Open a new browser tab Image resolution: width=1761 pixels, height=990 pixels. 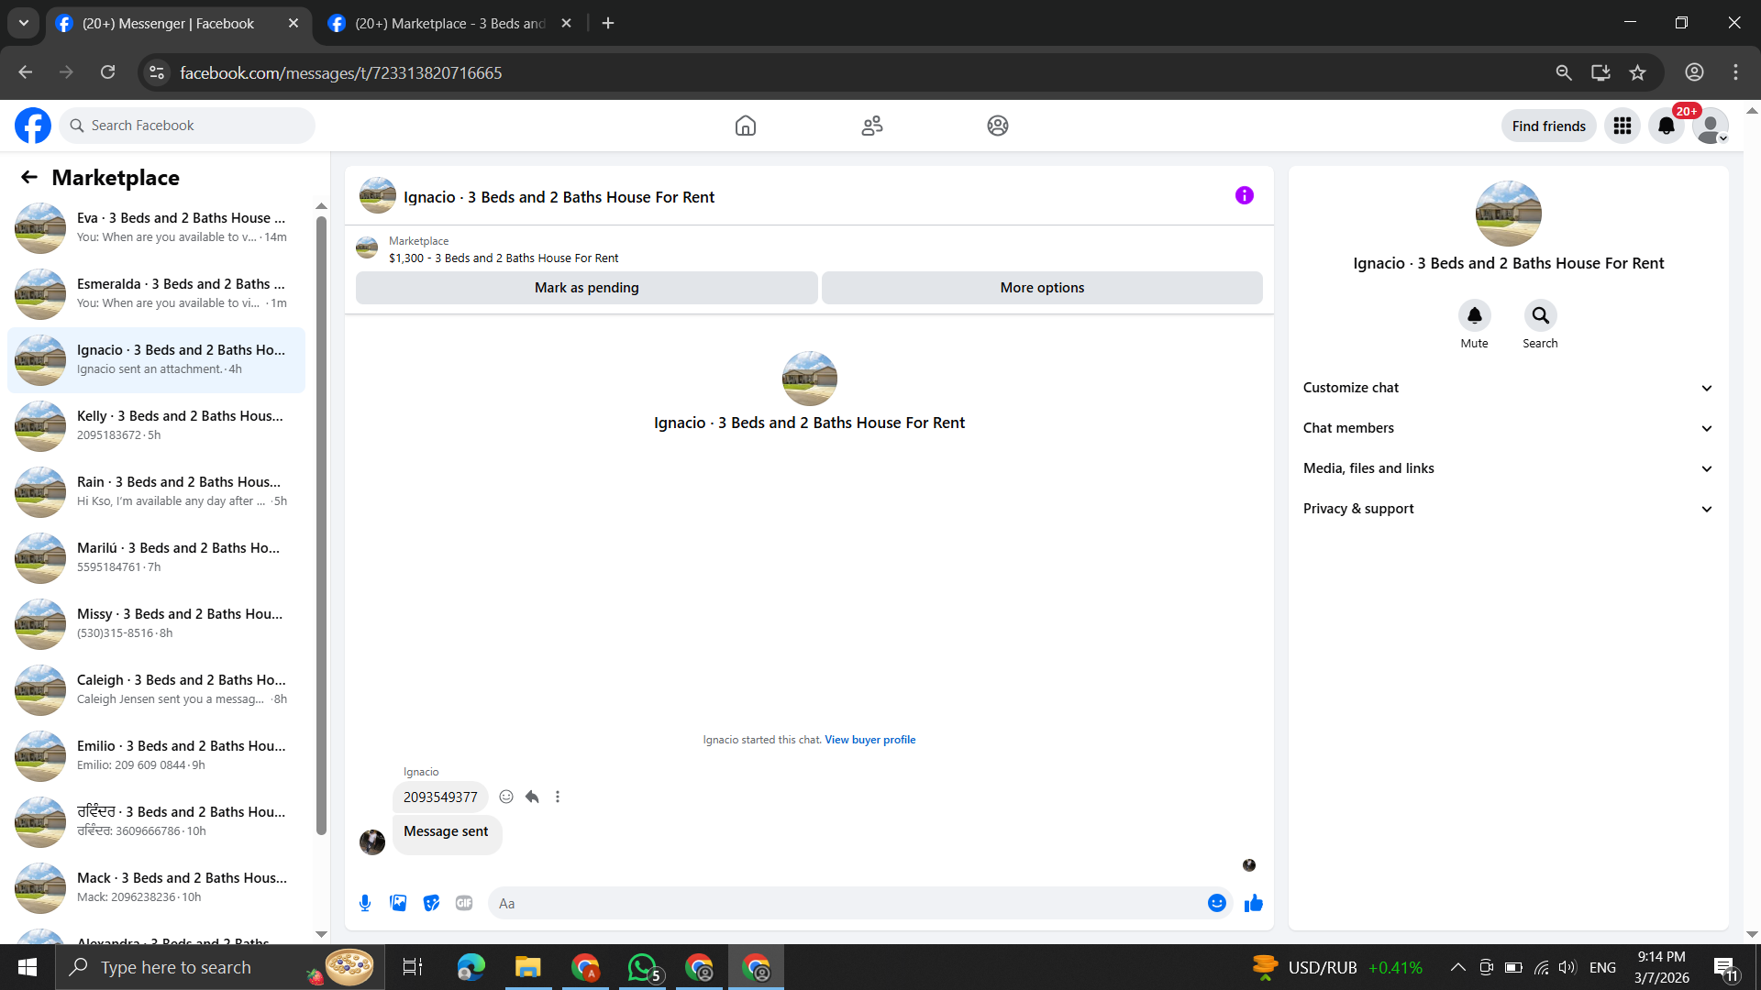click(608, 23)
